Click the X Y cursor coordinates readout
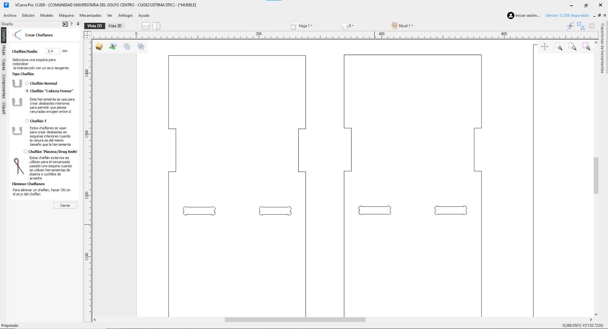Image resolution: width=608 pixels, height=329 pixels. (583, 326)
